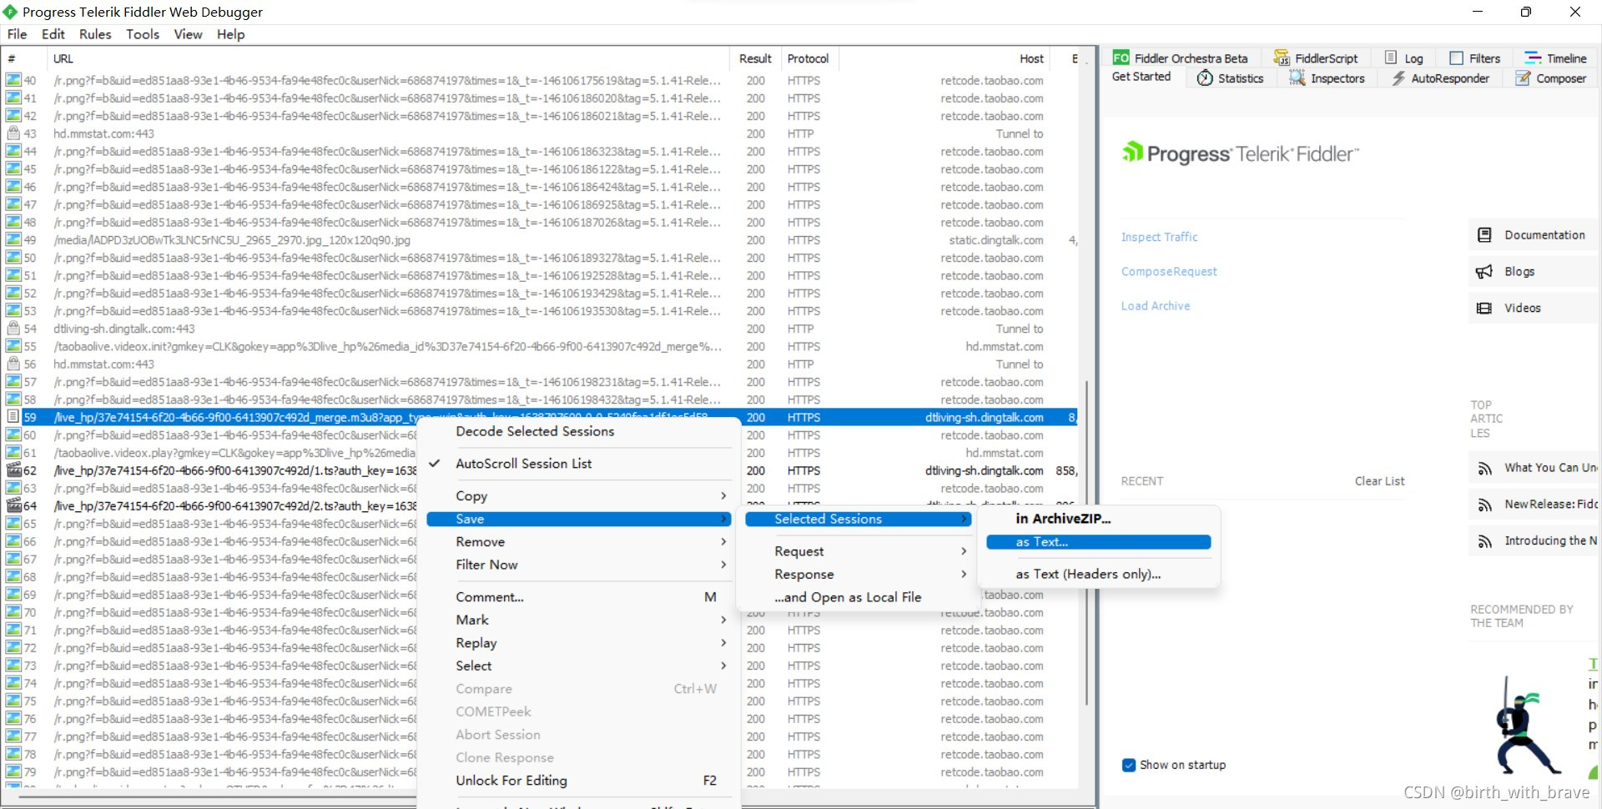
Task: Choose save in ArchiveZIP option
Action: 1098,519
